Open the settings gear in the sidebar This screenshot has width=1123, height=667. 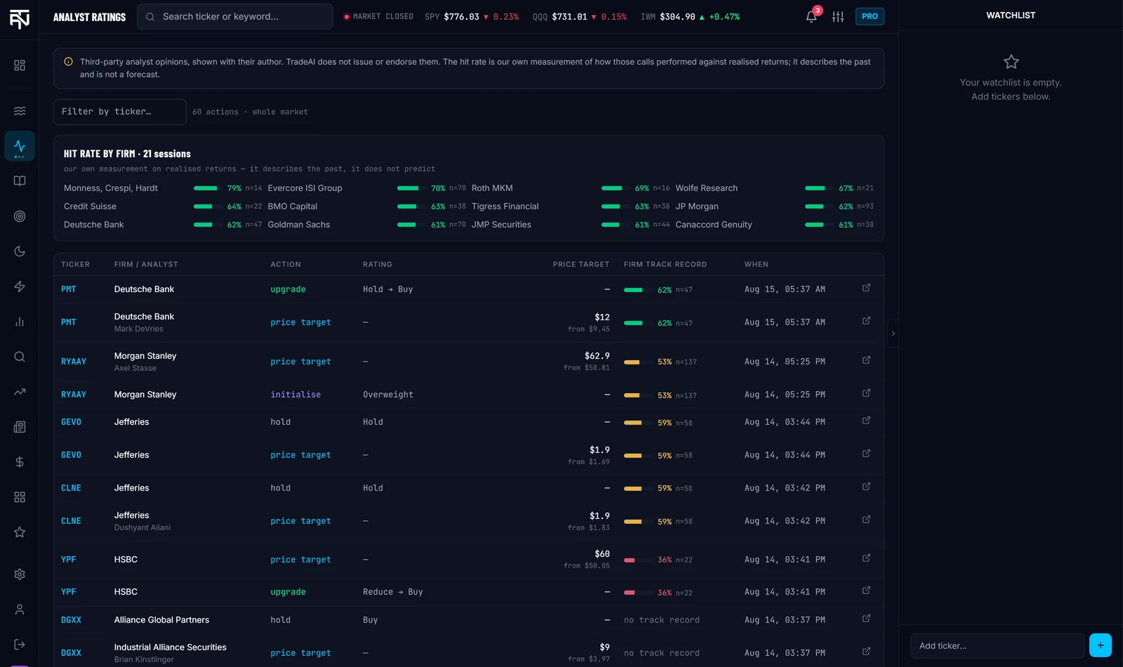20,574
